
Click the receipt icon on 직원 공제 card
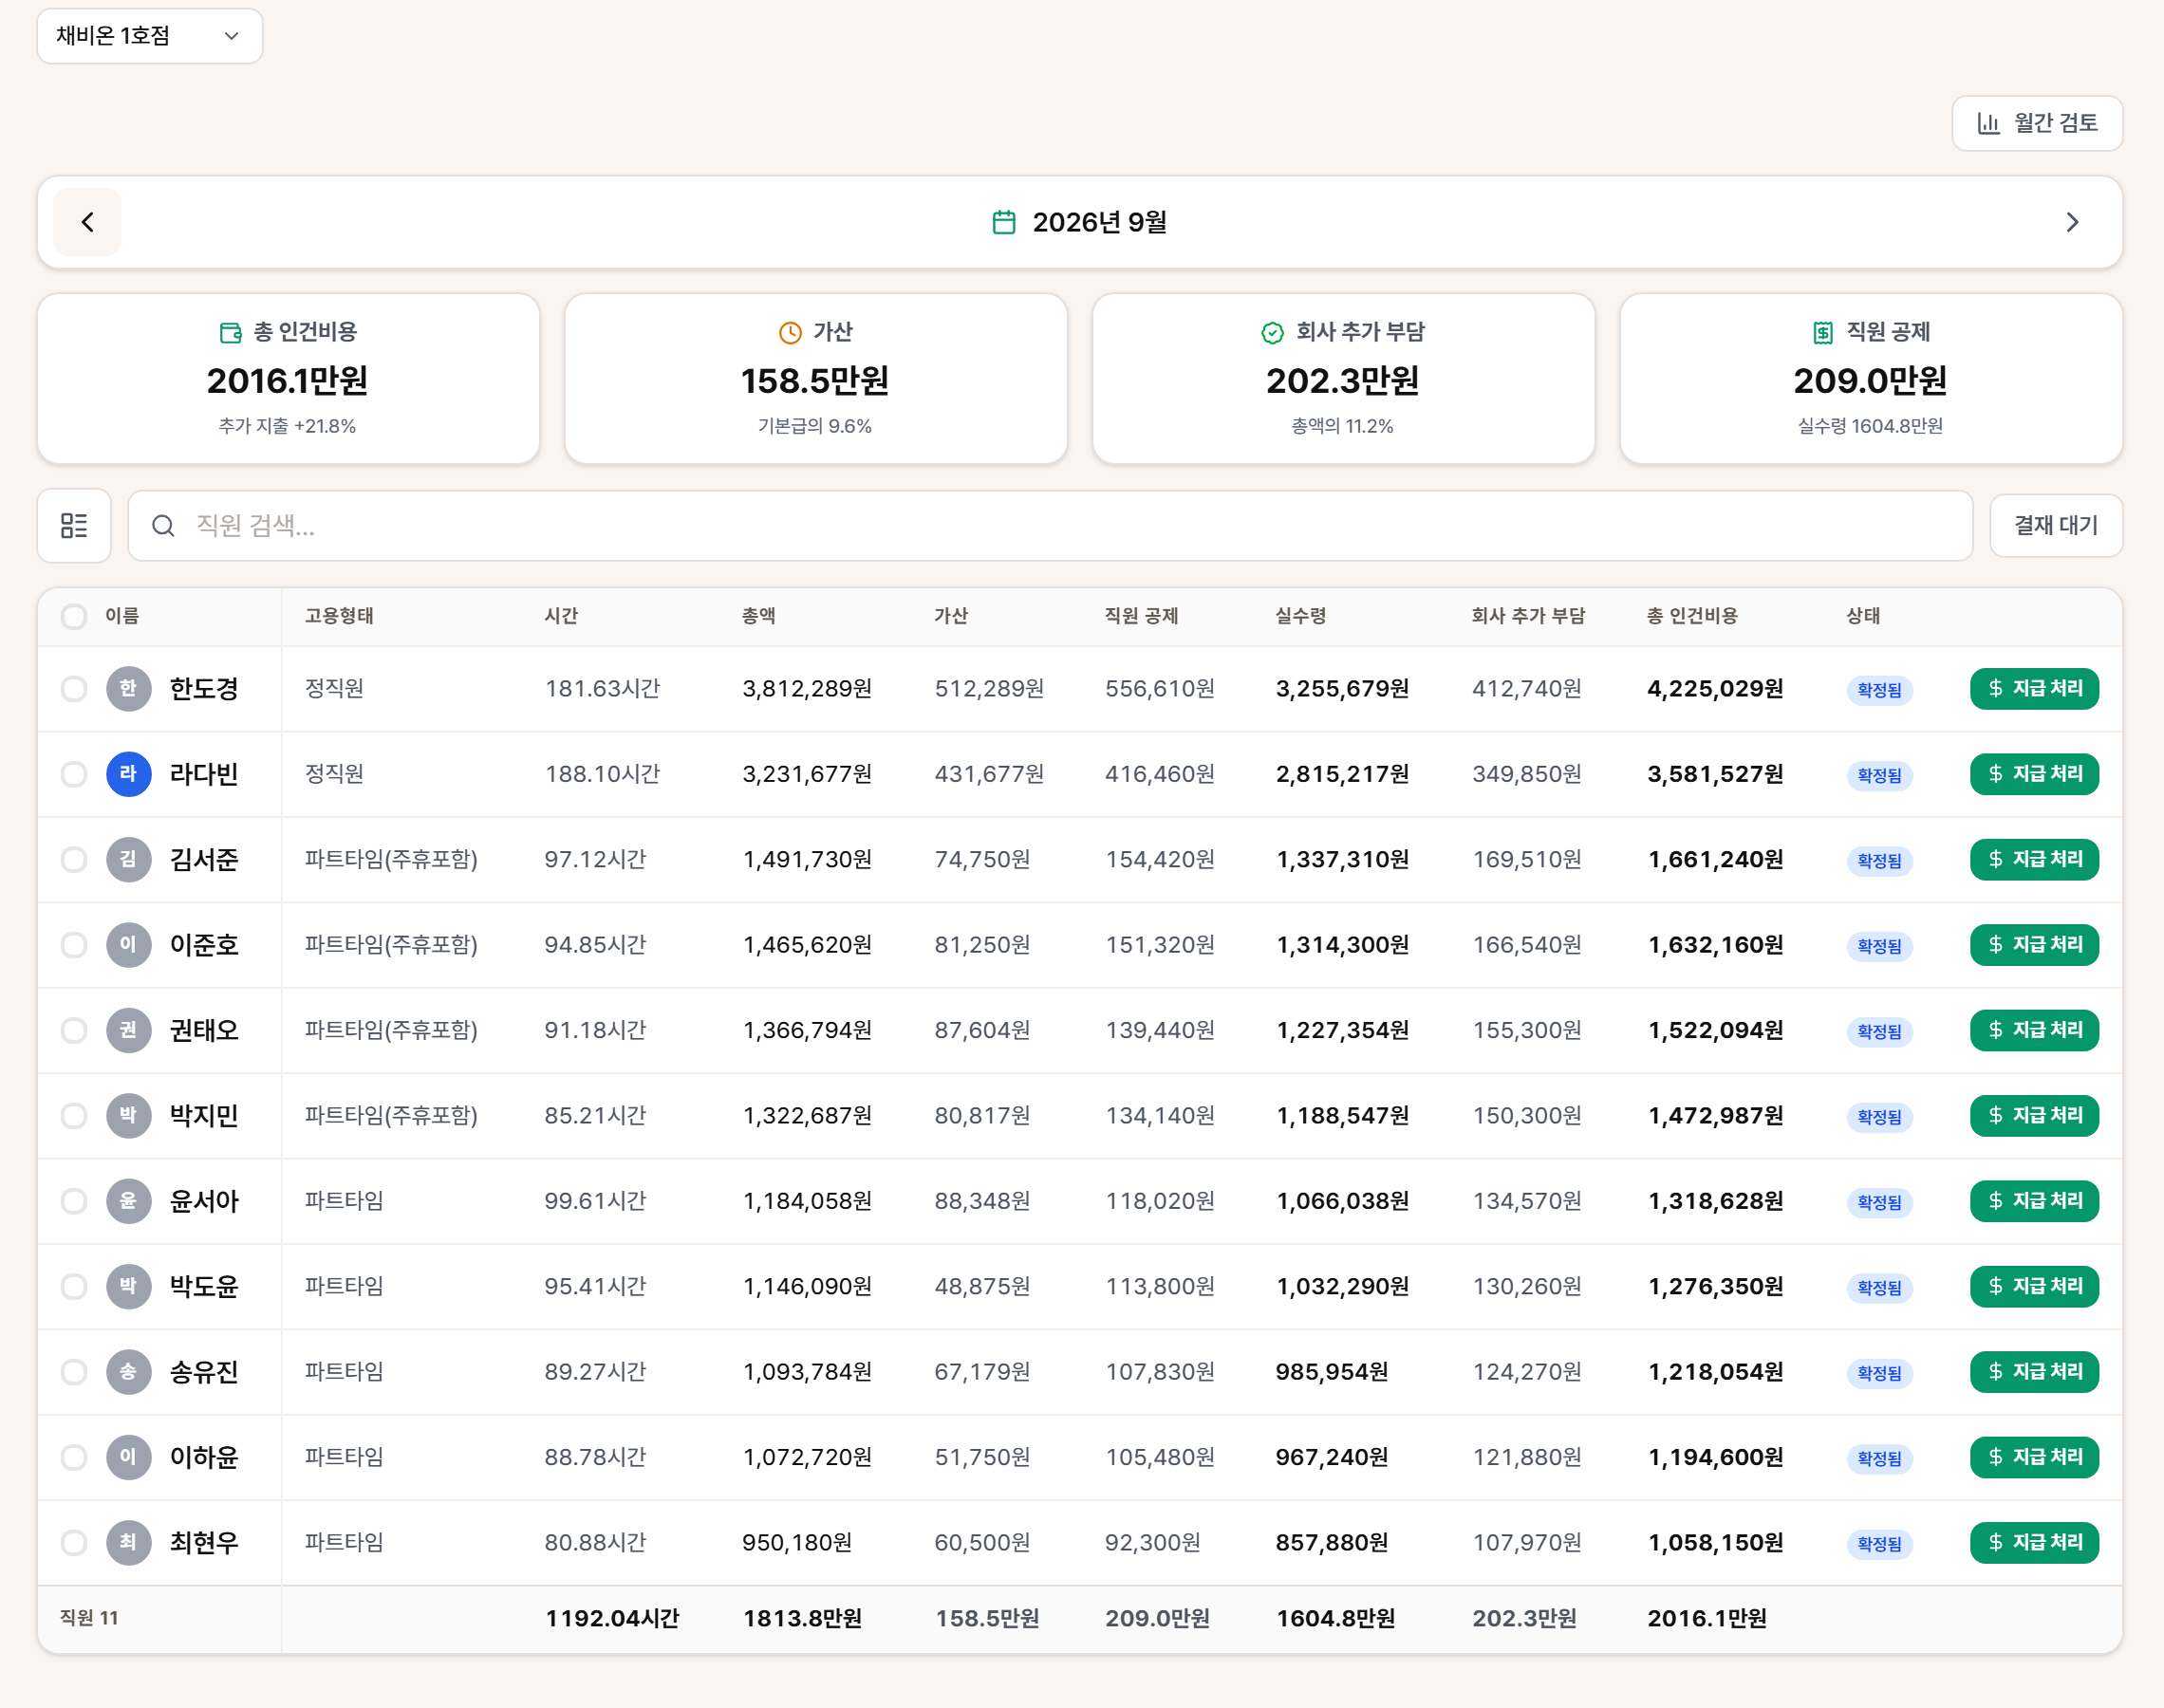pos(1823,333)
